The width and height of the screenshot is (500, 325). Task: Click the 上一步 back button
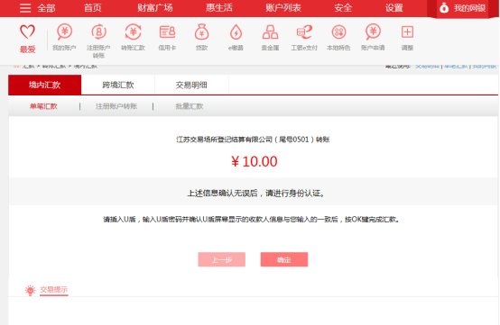pos(222,259)
